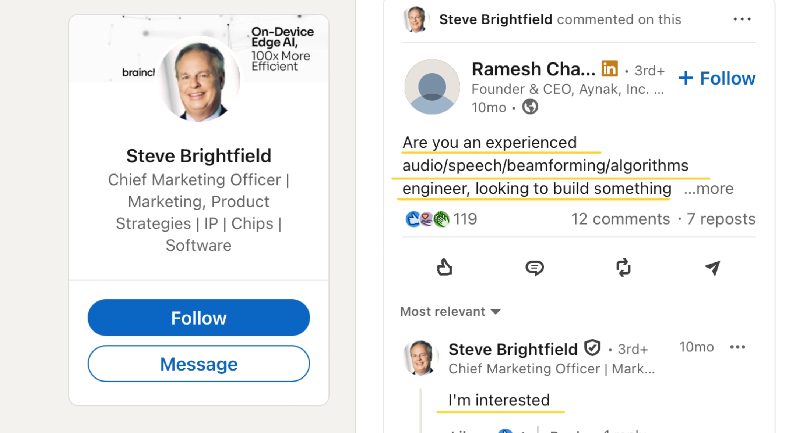Screen dimensions: 789x433
Task: Click the comment speech bubble icon
Action: point(534,268)
